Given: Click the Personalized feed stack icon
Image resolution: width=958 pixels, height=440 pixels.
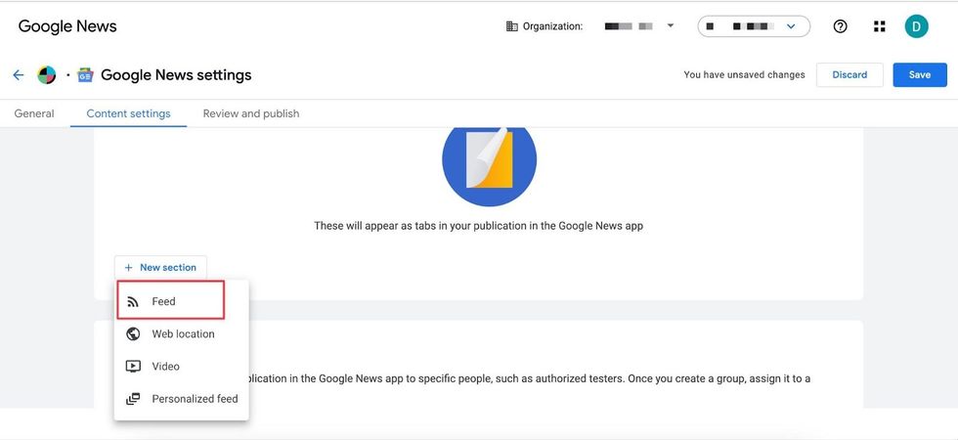Looking at the screenshot, I should [x=133, y=399].
